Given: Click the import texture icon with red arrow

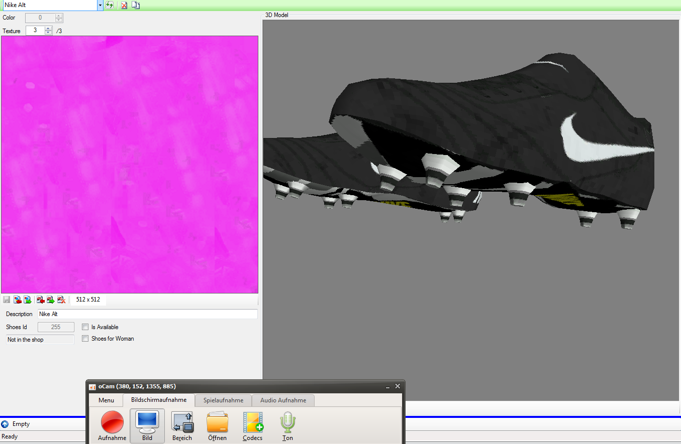Looking at the screenshot, I should 17,300.
